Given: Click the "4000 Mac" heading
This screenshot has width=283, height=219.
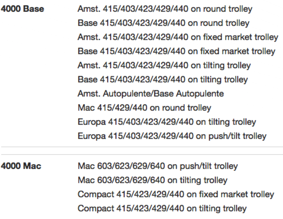Looking at the screenshot, I should tap(21, 166).
